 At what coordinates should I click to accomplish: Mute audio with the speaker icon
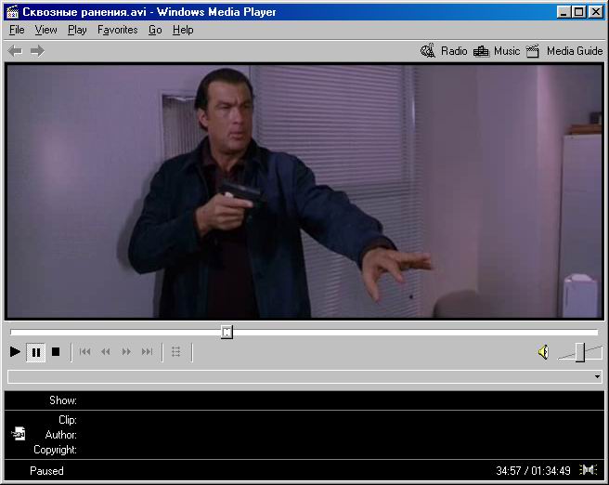pos(543,352)
